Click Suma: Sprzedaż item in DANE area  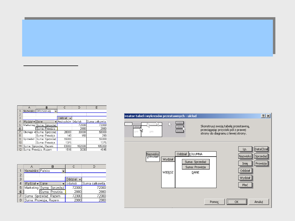pos(196,162)
